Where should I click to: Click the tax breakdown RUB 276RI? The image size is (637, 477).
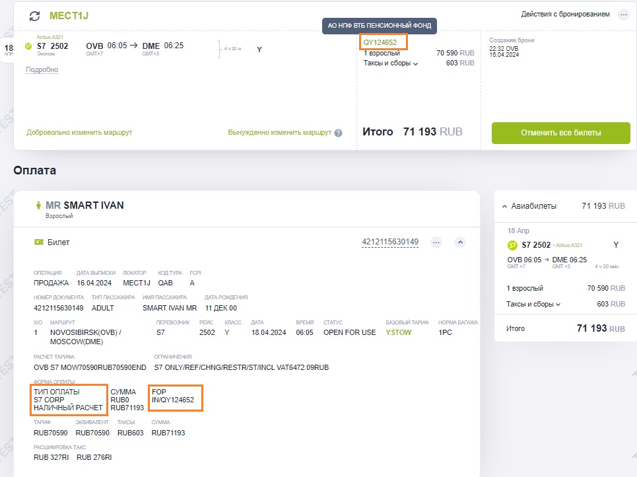point(94,457)
